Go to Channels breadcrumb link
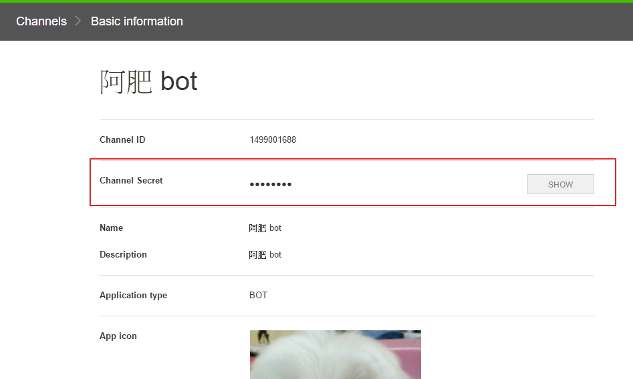The width and height of the screenshot is (633, 379). pyautogui.click(x=41, y=21)
